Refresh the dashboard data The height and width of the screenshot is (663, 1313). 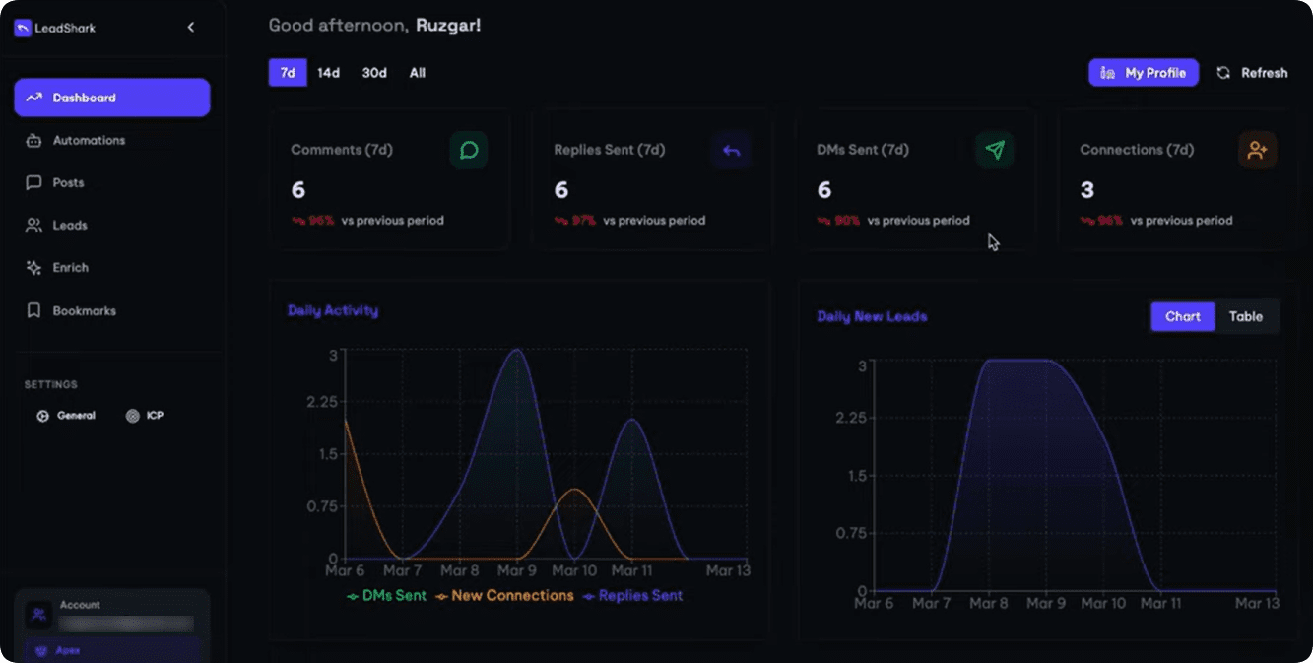click(1252, 73)
